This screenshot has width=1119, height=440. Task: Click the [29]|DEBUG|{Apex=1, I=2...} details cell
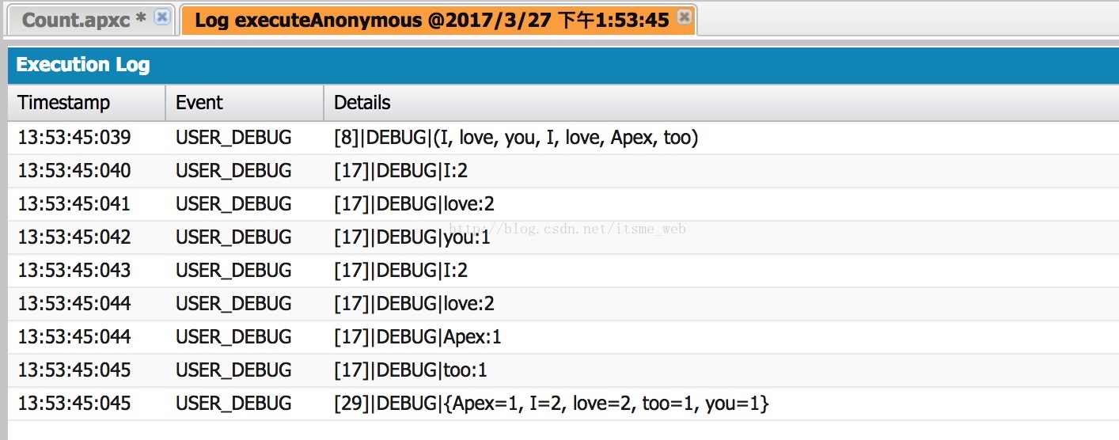552,404
